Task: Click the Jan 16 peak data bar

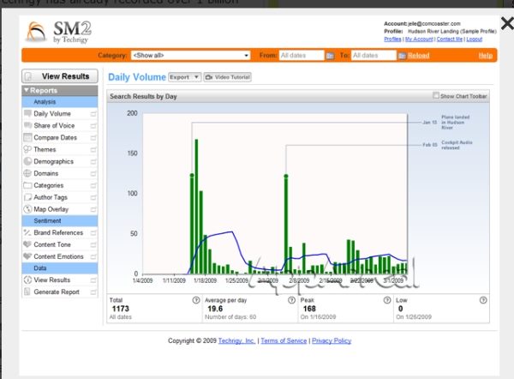Action: pos(196,206)
